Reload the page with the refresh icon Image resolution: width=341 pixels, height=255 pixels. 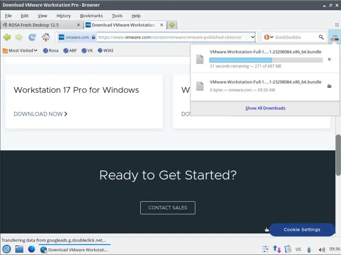[x=32, y=37]
